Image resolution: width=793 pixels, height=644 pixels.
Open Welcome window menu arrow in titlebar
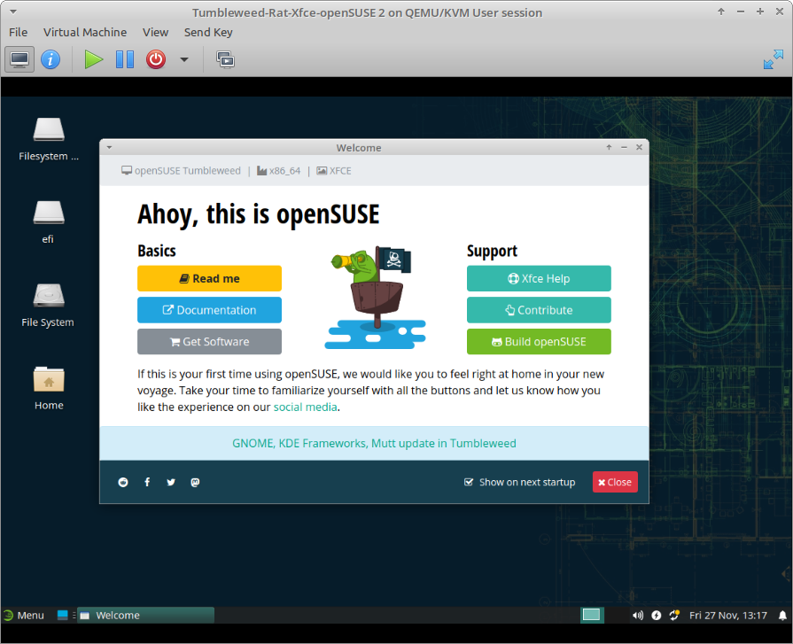[109, 147]
